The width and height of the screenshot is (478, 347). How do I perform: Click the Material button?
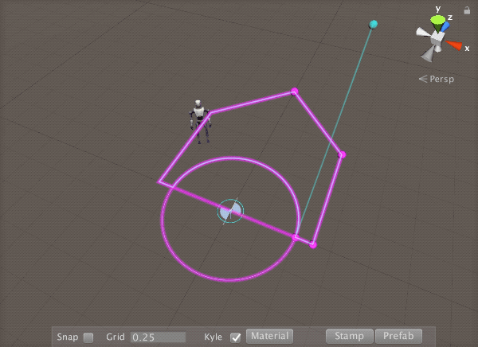pos(269,337)
